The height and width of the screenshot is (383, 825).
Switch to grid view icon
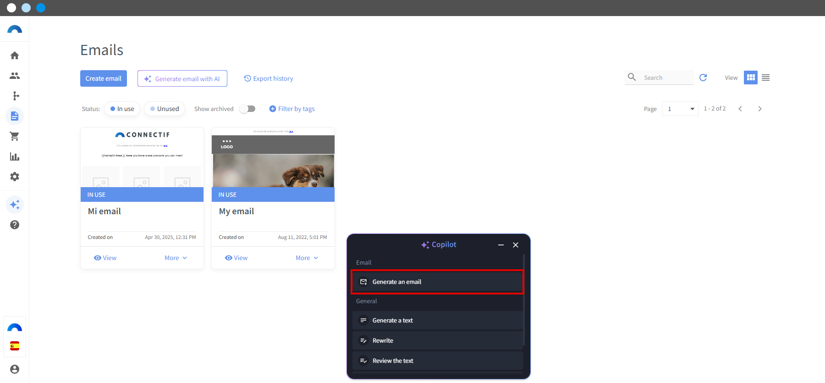(x=751, y=78)
